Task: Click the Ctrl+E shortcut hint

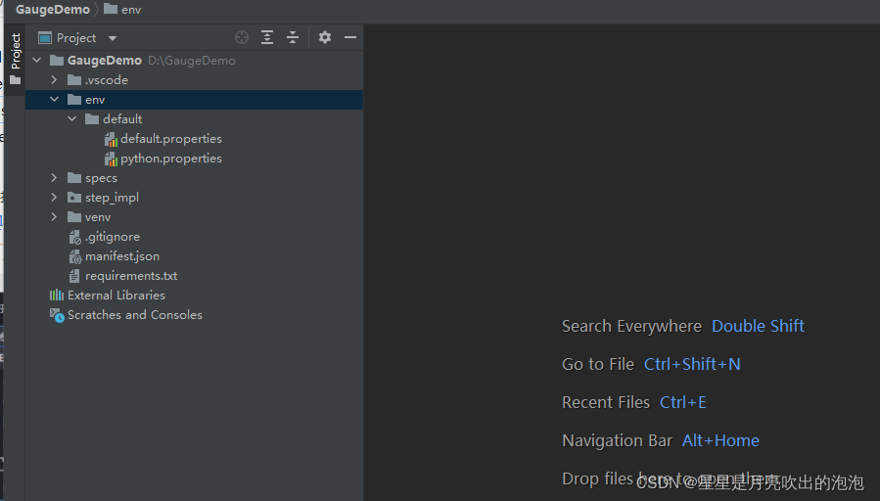Action: (x=683, y=402)
